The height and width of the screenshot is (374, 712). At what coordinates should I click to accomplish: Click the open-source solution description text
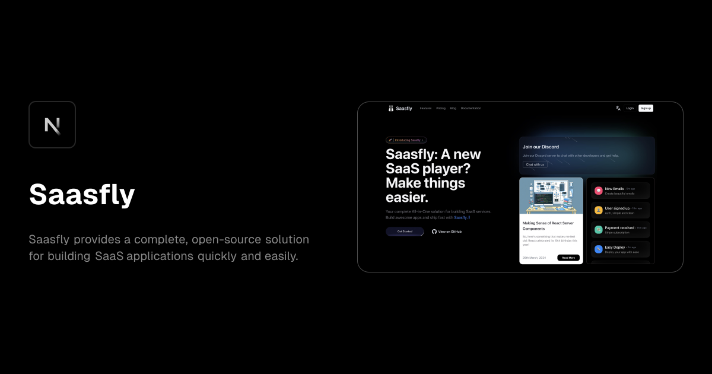(169, 248)
